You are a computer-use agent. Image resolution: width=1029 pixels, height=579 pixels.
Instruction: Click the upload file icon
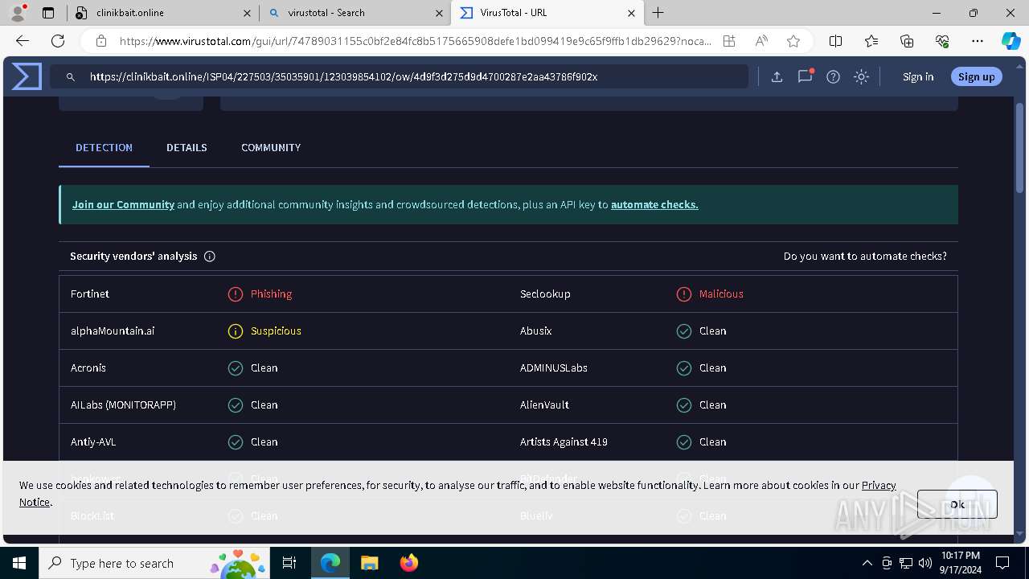777,76
